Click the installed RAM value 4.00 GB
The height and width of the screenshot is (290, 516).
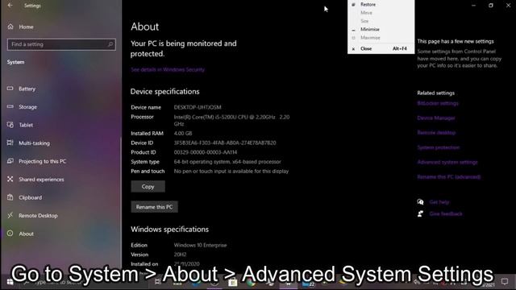click(183, 133)
